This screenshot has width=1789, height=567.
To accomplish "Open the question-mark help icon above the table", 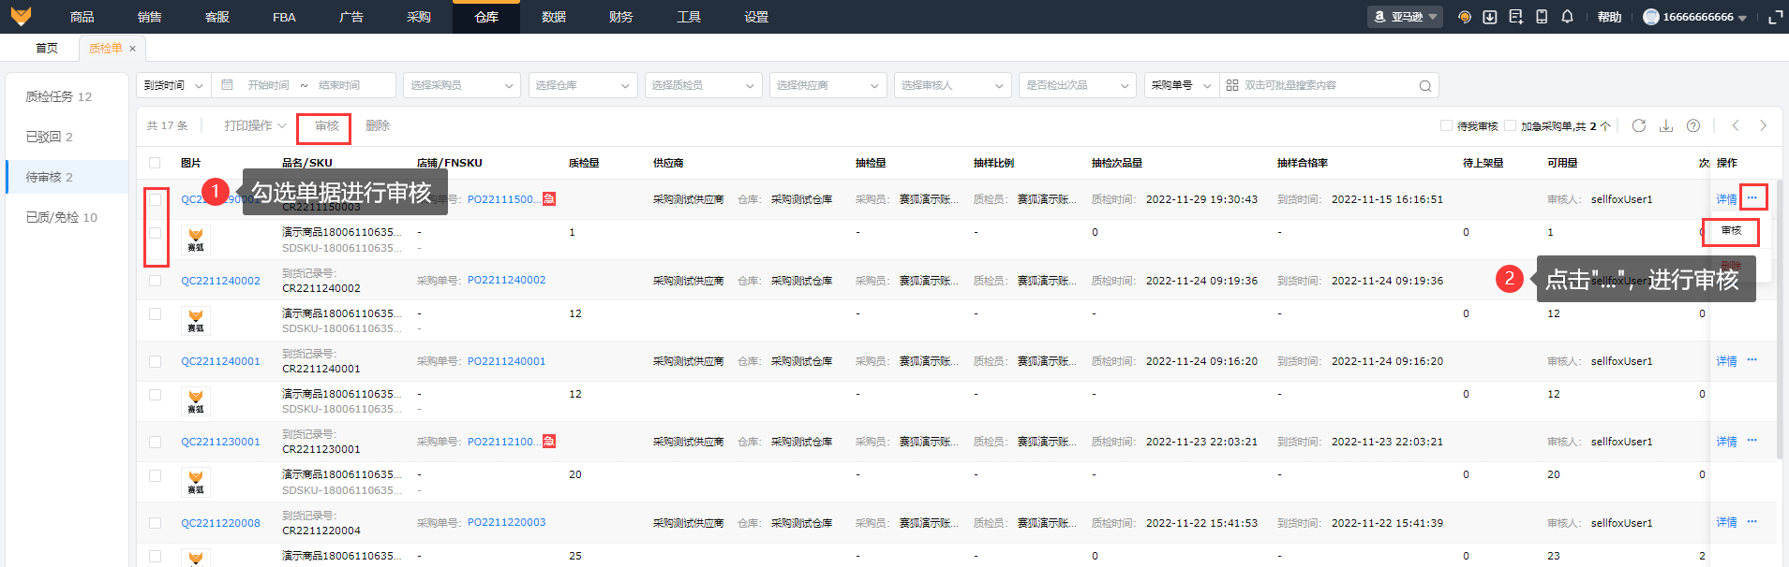I will [x=1693, y=125].
